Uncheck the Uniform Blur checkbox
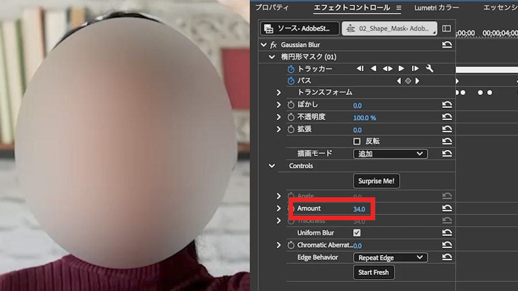This screenshot has height=291, width=518. coord(357,232)
